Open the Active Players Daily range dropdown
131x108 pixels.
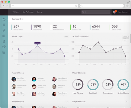[66, 36]
